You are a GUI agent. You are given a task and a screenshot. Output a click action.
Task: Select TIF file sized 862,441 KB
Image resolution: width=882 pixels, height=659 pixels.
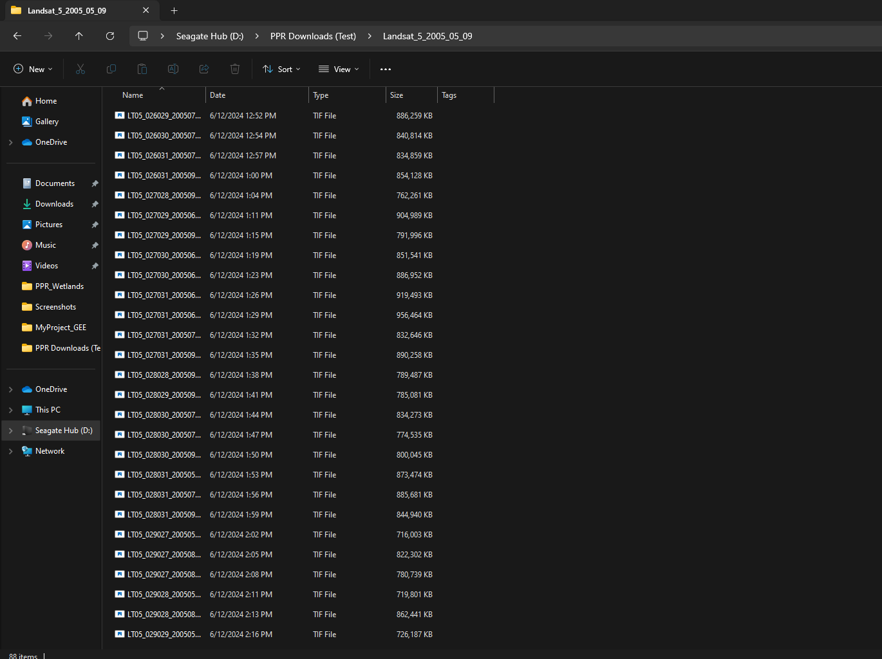[x=303, y=615]
